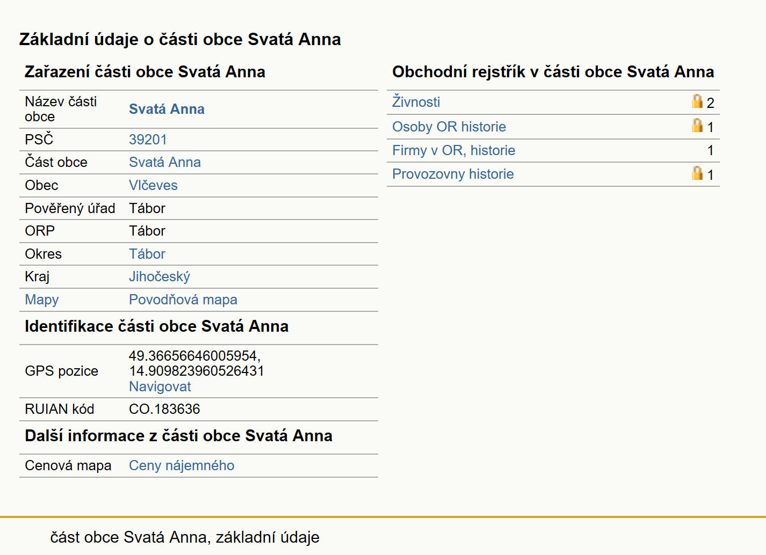Click the Mapy link
Image resolution: width=766 pixels, height=555 pixels.
coord(42,300)
